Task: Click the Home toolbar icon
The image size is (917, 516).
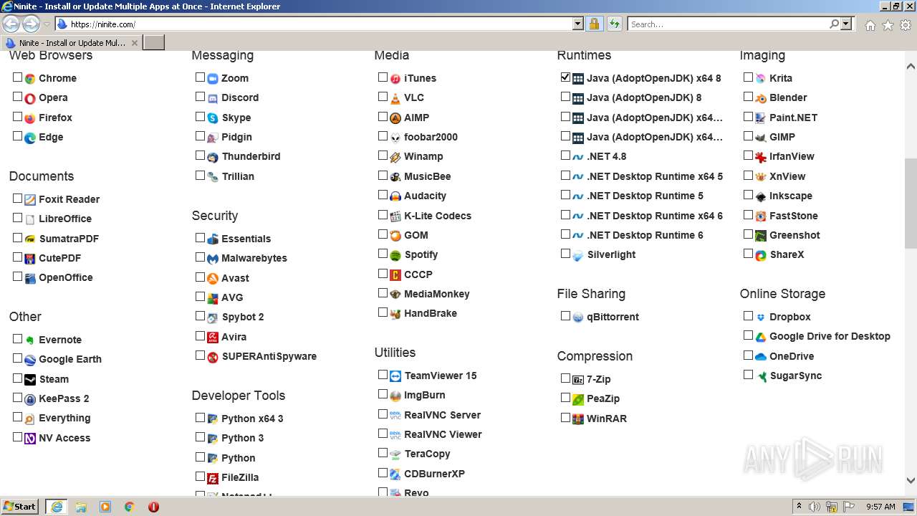Action: 870,25
